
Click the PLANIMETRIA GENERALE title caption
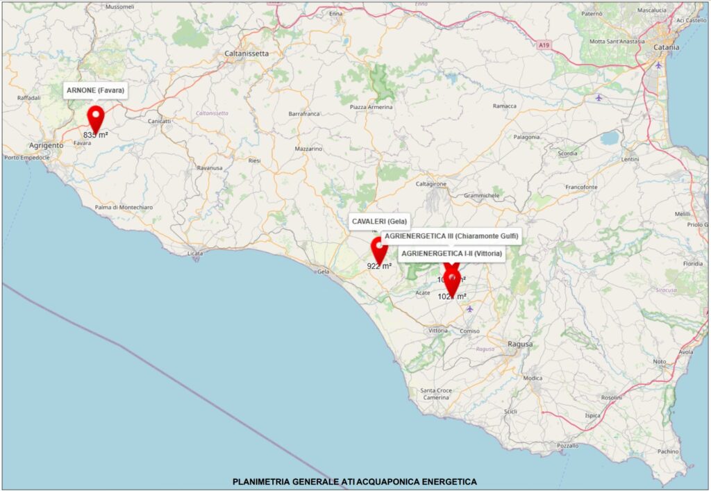point(355,481)
